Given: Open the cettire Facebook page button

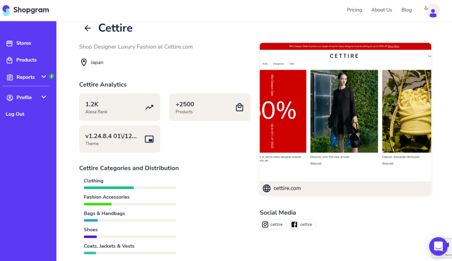Looking at the screenshot, I should (x=302, y=224).
